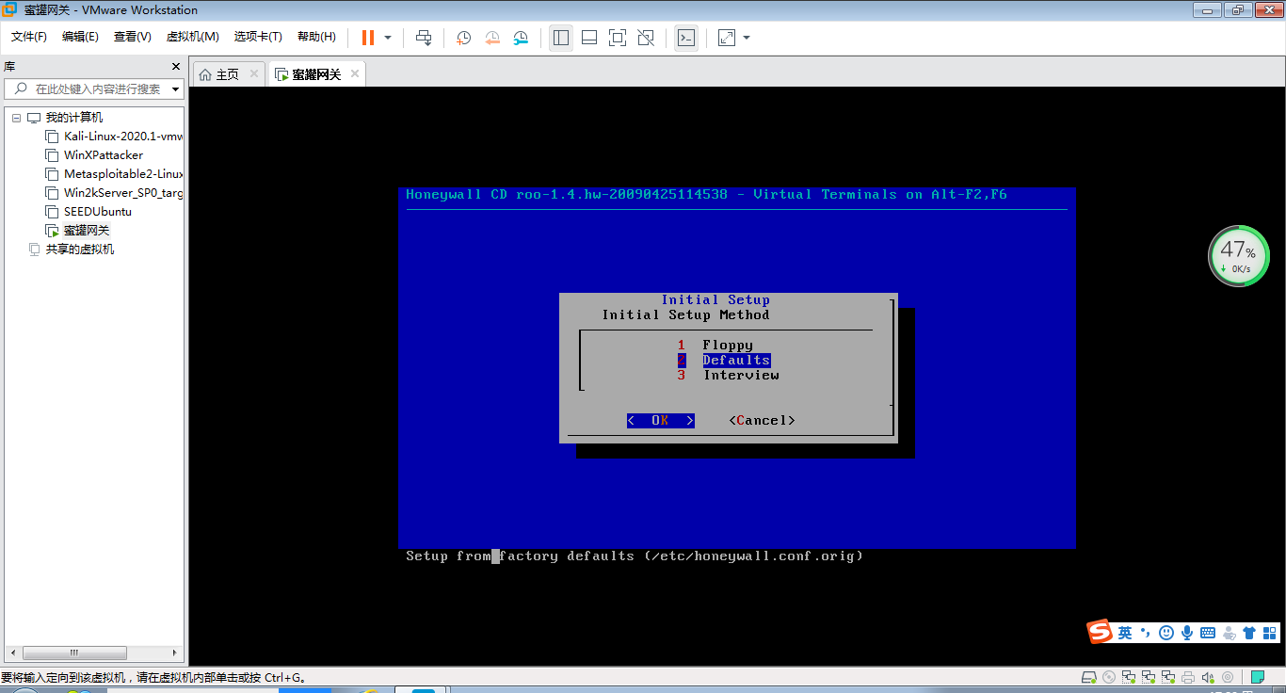Click the Sogou account user icon
The image size is (1286, 693).
click(1230, 633)
